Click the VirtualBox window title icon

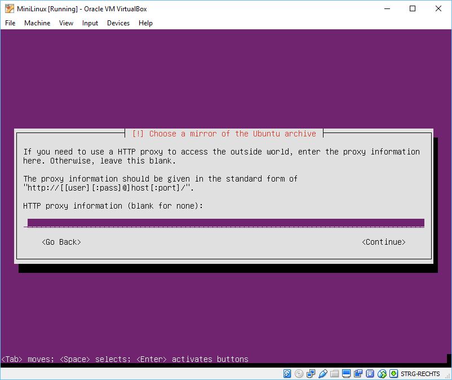(x=9, y=8)
